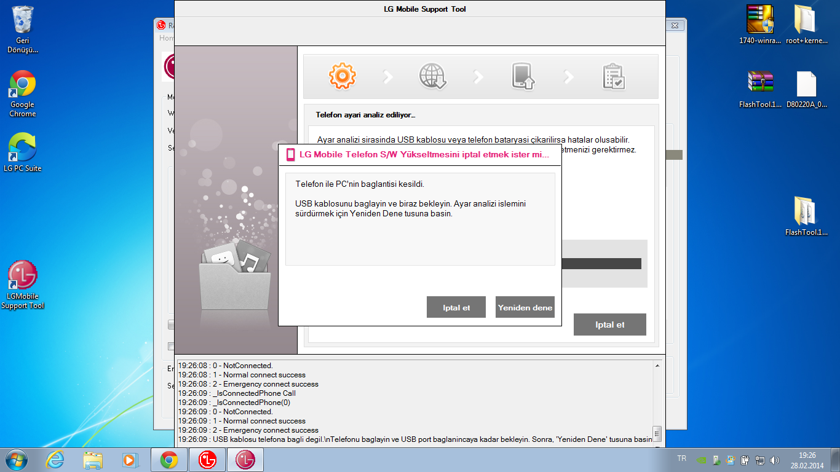Select the LGMobile Support Tool desktop shortcut
The height and width of the screenshot is (472, 840).
[23, 285]
